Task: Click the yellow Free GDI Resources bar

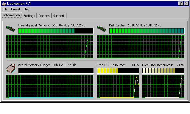Action: (118, 71)
